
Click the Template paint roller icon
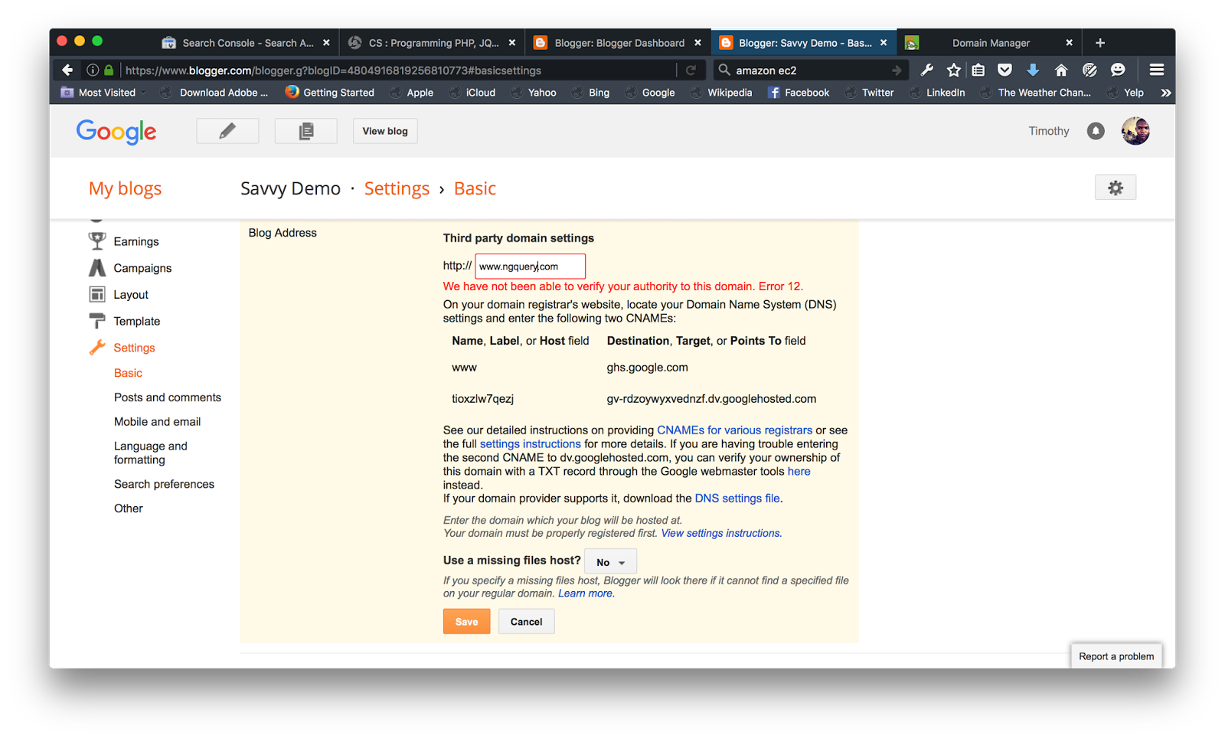coord(97,321)
